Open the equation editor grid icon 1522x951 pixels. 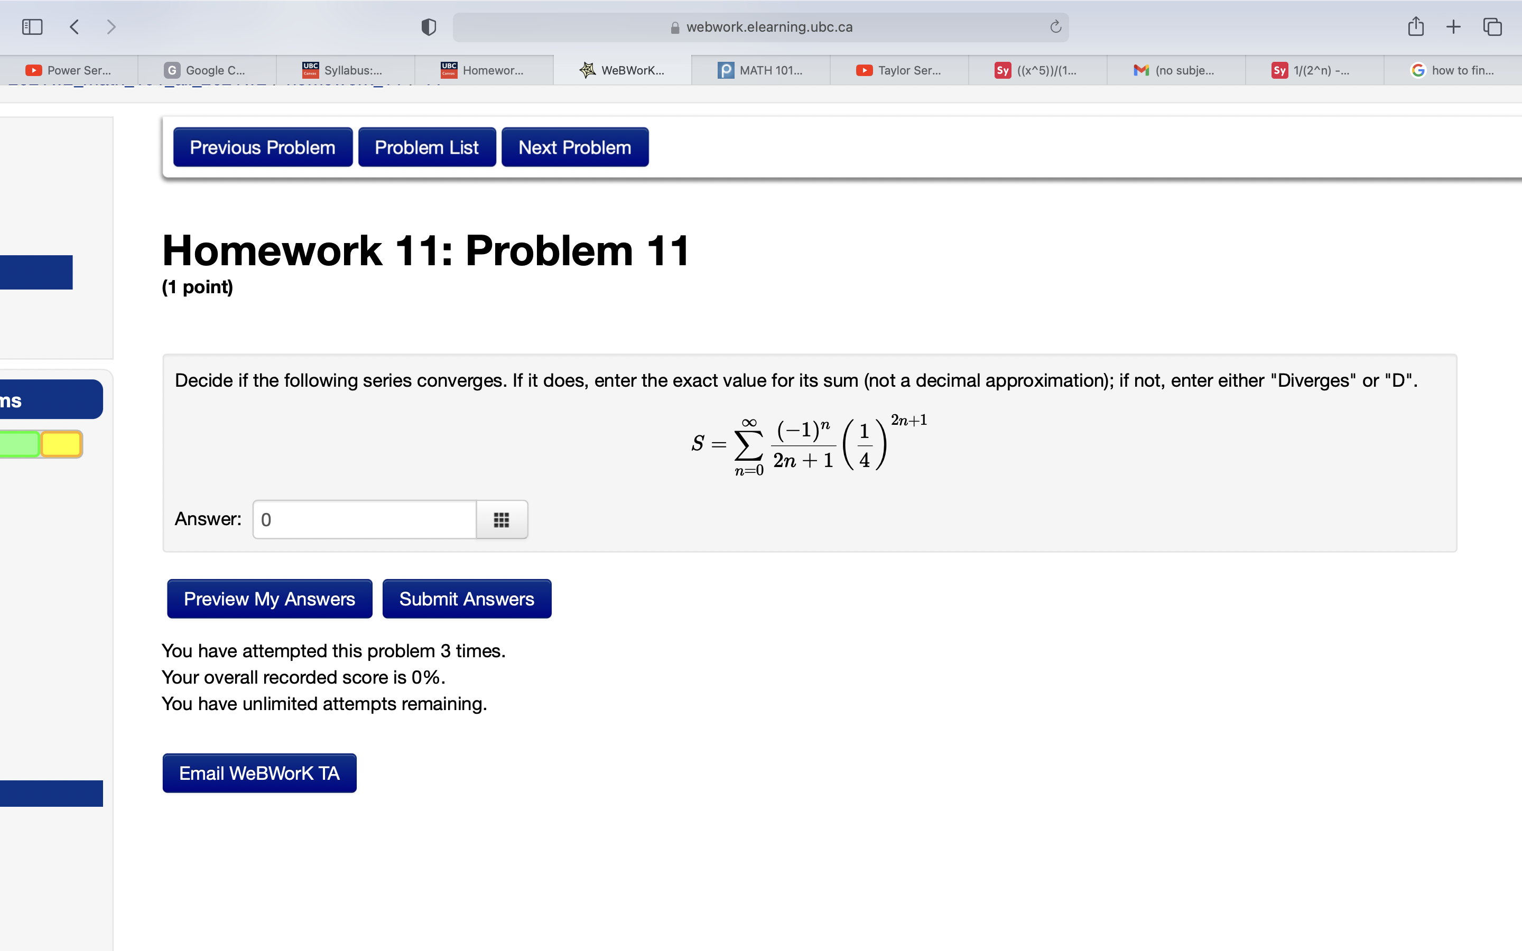click(501, 519)
